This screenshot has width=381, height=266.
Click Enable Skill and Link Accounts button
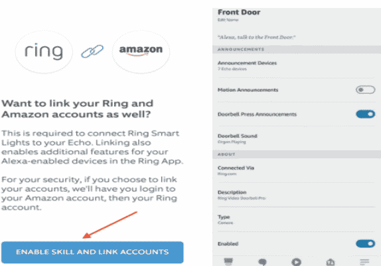(92, 252)
